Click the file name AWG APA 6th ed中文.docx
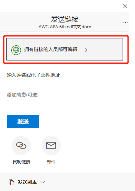The image size is (135, 191). tap(65, 27)
